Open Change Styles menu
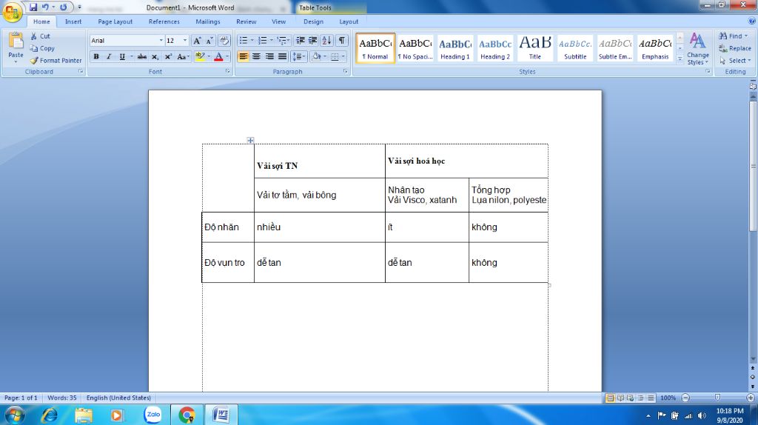Viewport: 758px width, 425px height. [697, 48]
